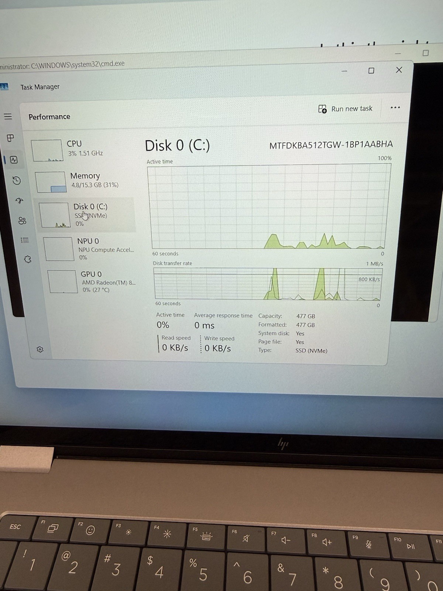Open Task Manager Settings gear icon
The image size is (443, 591).
click(x=40, y=349)
